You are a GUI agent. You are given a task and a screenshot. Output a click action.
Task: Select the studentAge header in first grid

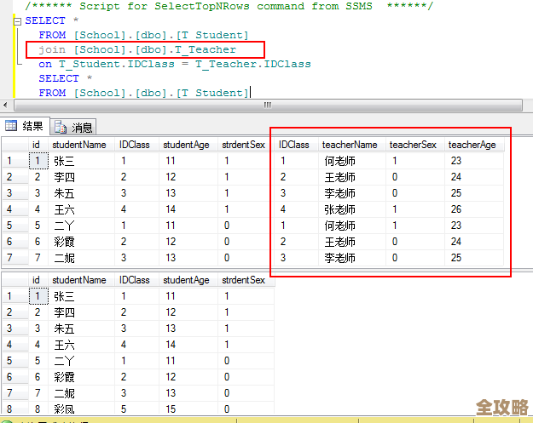186,145
